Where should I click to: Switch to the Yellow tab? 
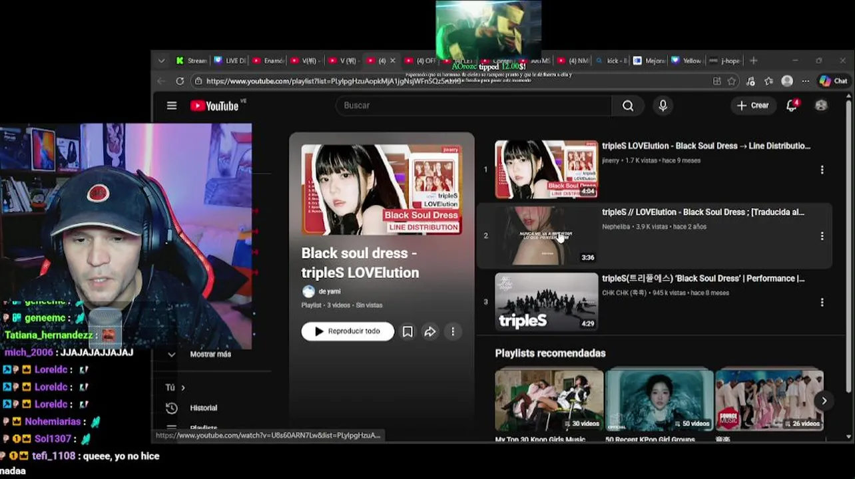(x=687, y=61)
